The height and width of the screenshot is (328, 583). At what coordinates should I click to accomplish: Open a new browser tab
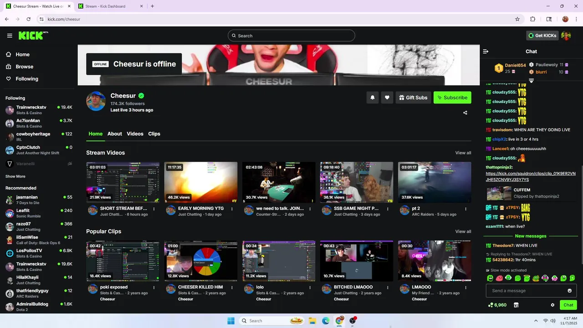[x=153, y=6]
